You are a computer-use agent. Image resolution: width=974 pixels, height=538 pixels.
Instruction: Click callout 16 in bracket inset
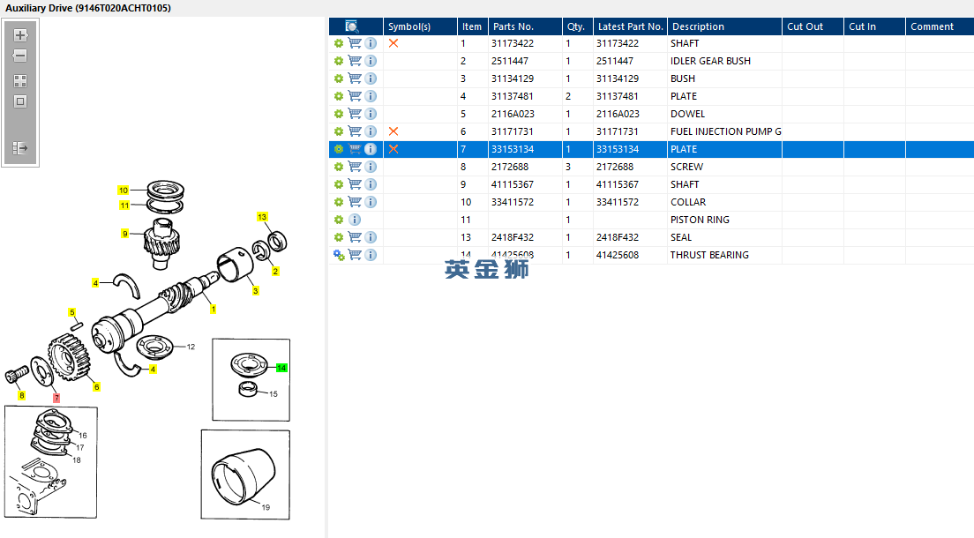pyautogui.click(x=83, y=436)
